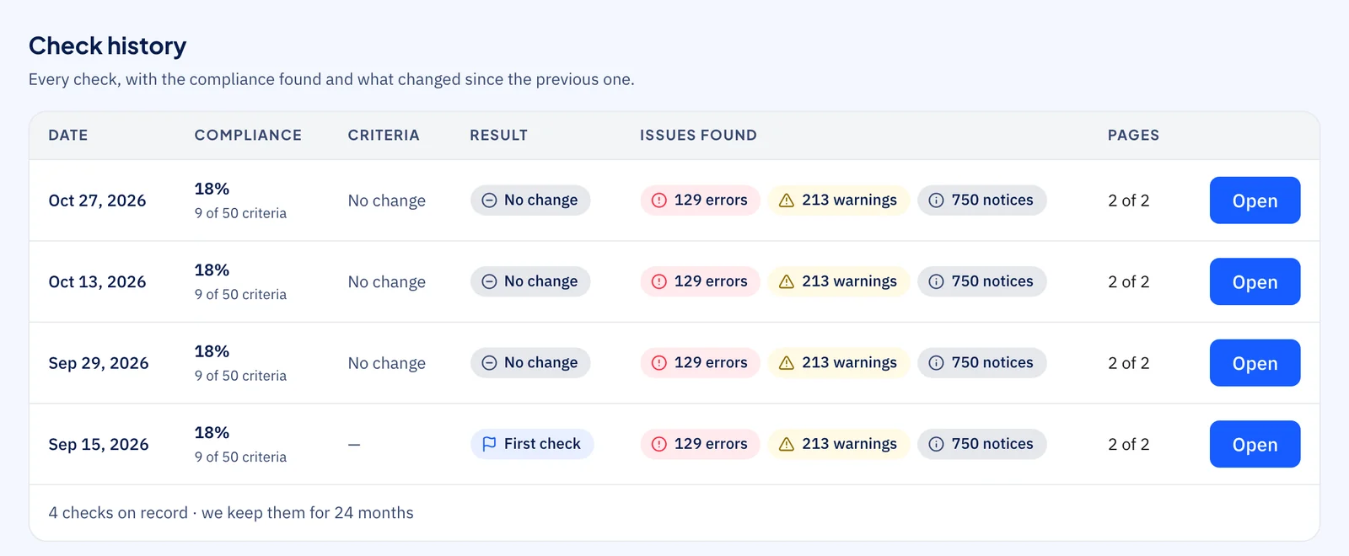Click info icon in Sep 15 notices badge
The width and height of the screenshot is (1349, 556).
pyautogui.click(x=936, y=444)
